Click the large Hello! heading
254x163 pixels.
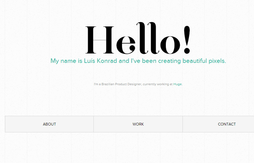point(138,38)
